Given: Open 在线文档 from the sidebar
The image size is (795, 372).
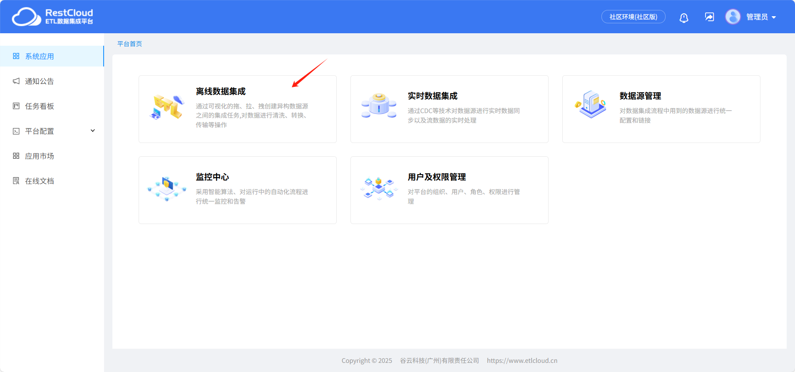Looking at the screenshot, I should click(52, 181).
